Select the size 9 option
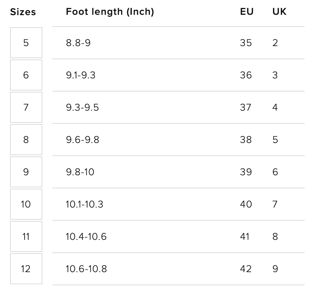 [x=26, y=172]
